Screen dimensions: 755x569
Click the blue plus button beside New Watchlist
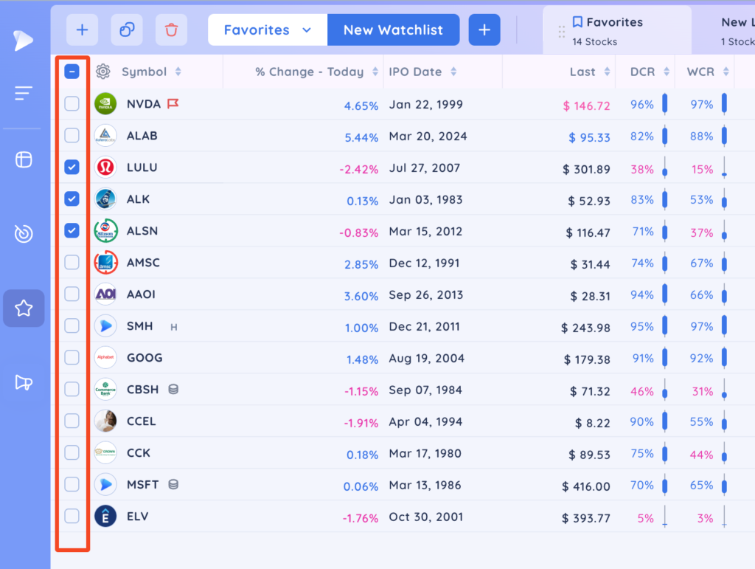[484, 30]
